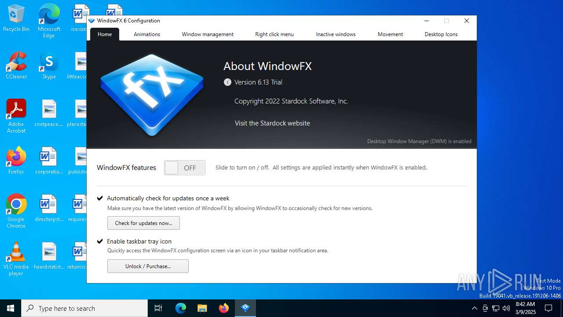Click the Unlock / Purchase button
The width and height of the screenshot is (563, 317).
pos(148,266)
